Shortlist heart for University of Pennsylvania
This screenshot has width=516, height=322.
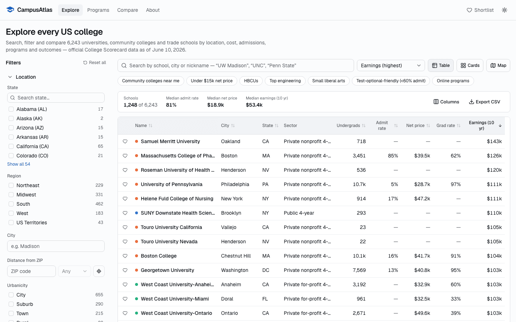coord(125,184)
